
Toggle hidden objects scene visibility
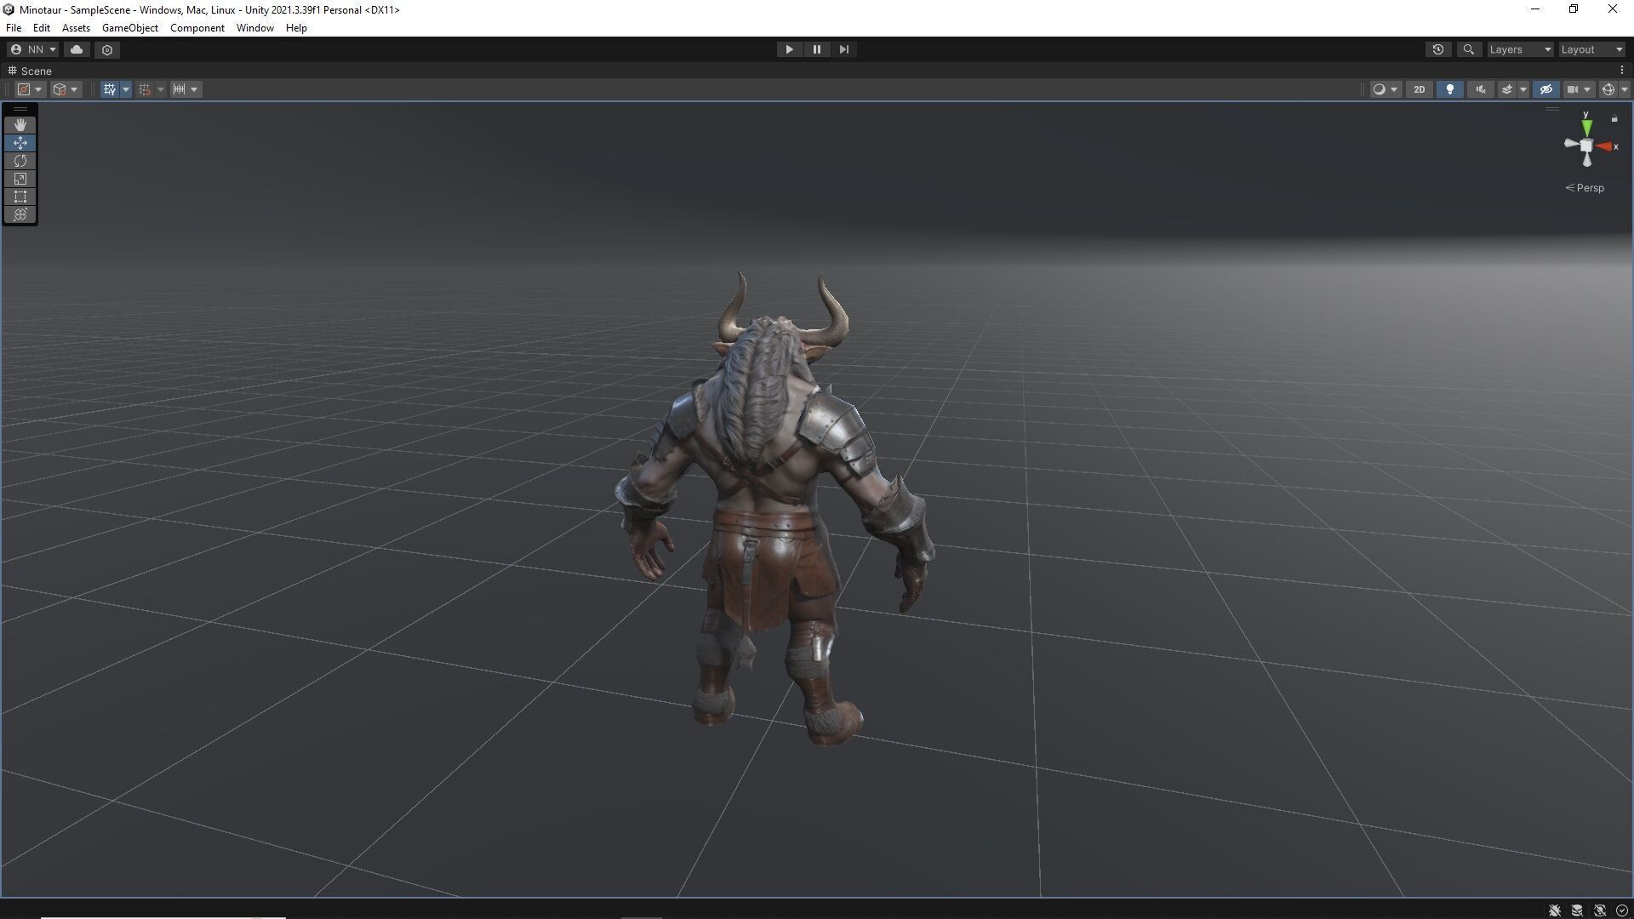click(x=1546, y=89)
